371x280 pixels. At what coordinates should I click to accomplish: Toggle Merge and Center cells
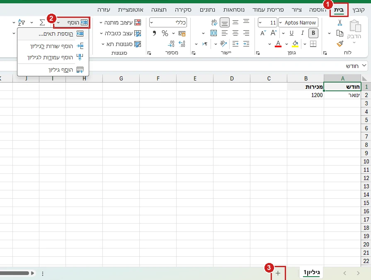point(213,33)
